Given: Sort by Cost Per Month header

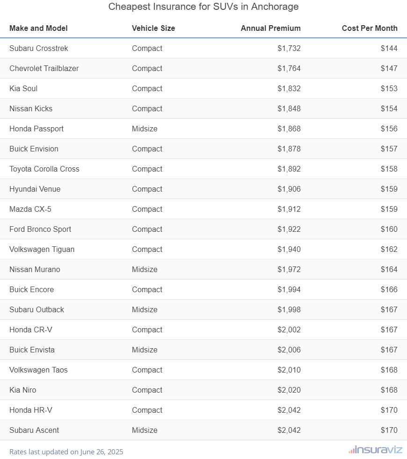Looking at the screenshot, I should pyautogui.click(x=370, y=28).
